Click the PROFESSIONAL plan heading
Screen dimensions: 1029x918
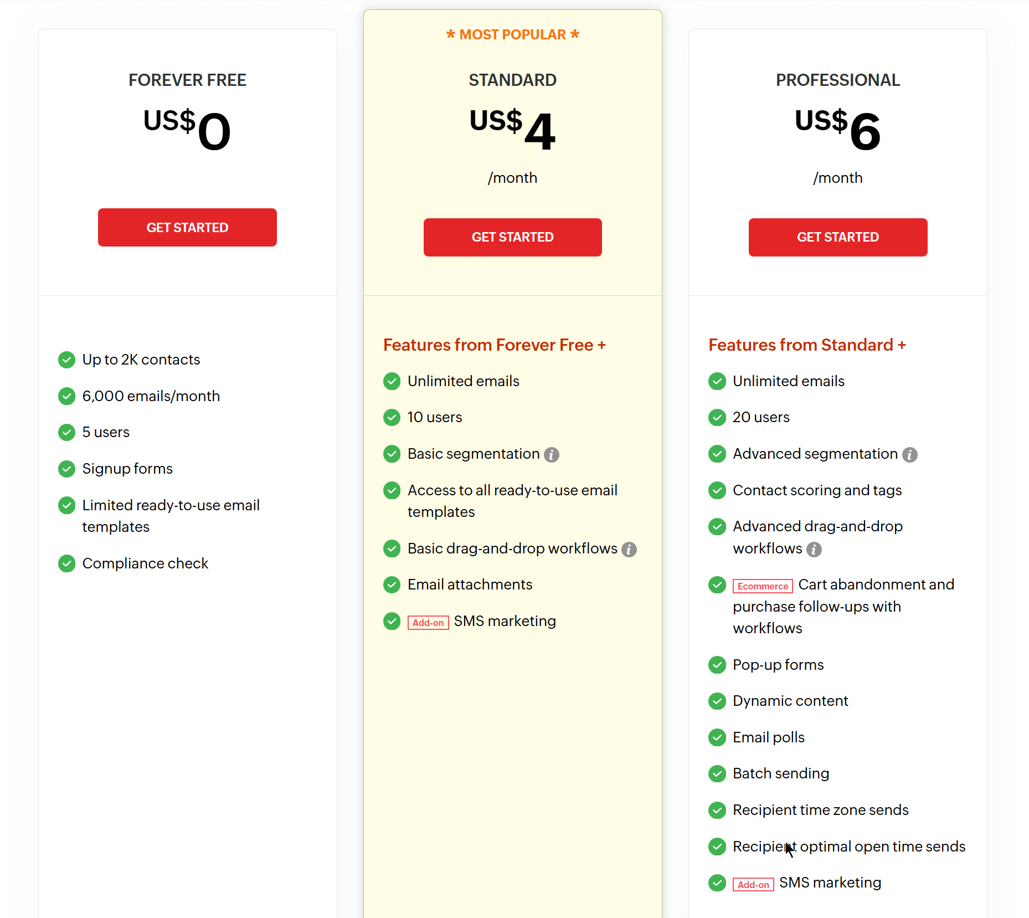pyautogui.click(x=837, y=80)
